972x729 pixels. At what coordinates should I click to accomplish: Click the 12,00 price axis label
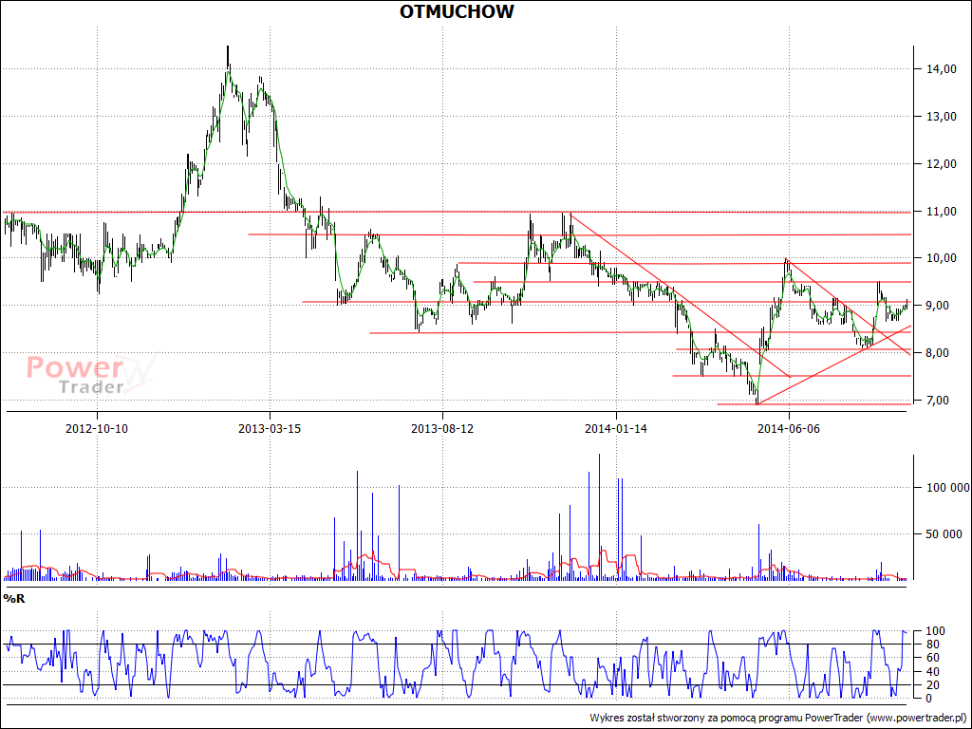[941, 163]
